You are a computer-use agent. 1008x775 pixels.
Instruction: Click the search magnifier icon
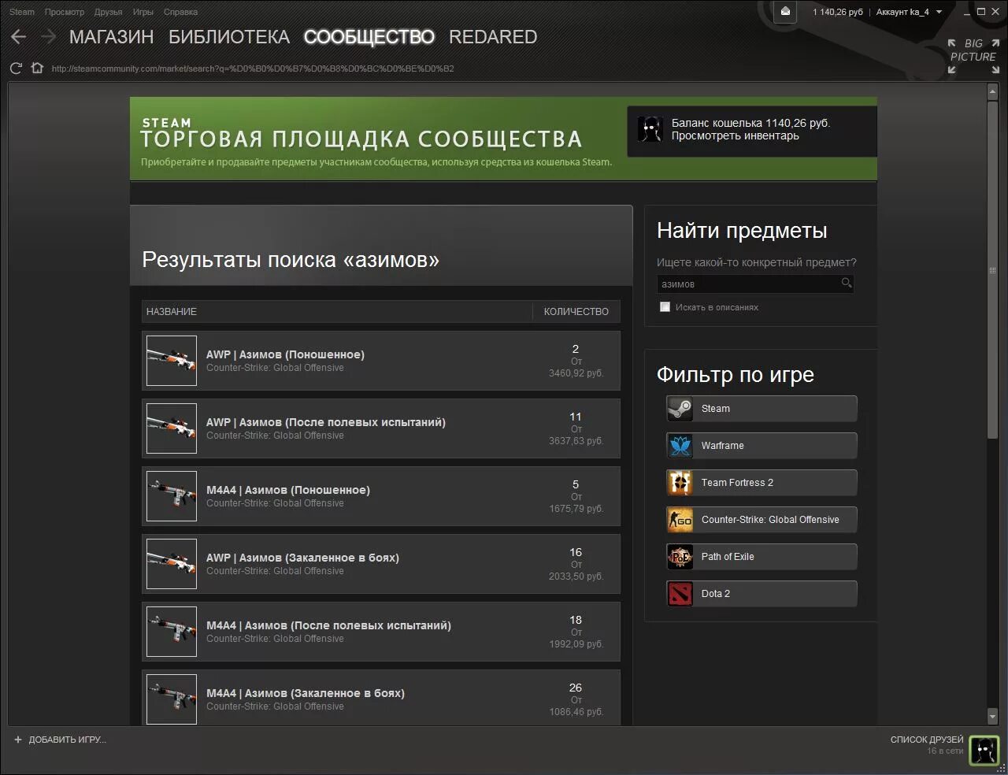pos(847,283)
